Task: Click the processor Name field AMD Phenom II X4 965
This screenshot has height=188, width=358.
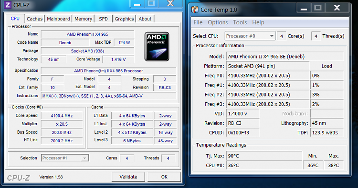Action: click(87, 34)
